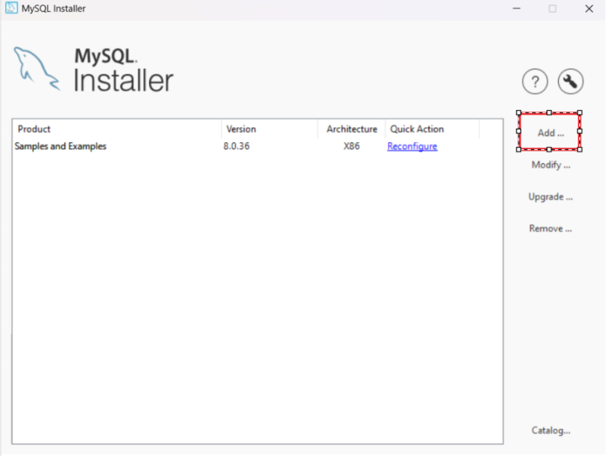
Task: Close the MySQL Installer window
Action: click(x=589, y=9)
